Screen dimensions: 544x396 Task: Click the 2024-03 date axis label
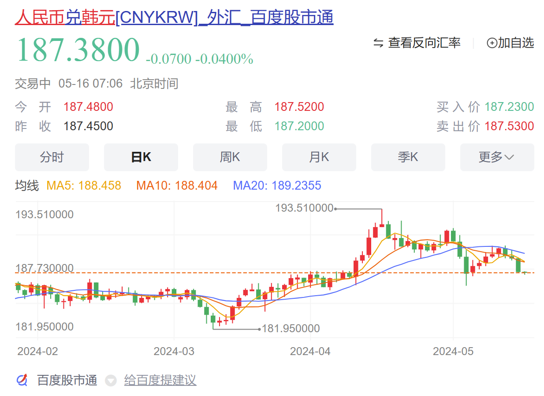click(174, 351)
